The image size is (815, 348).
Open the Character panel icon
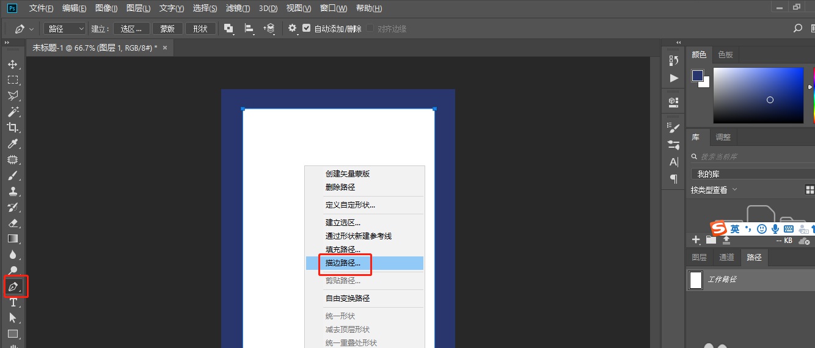[x=674, y=162]
